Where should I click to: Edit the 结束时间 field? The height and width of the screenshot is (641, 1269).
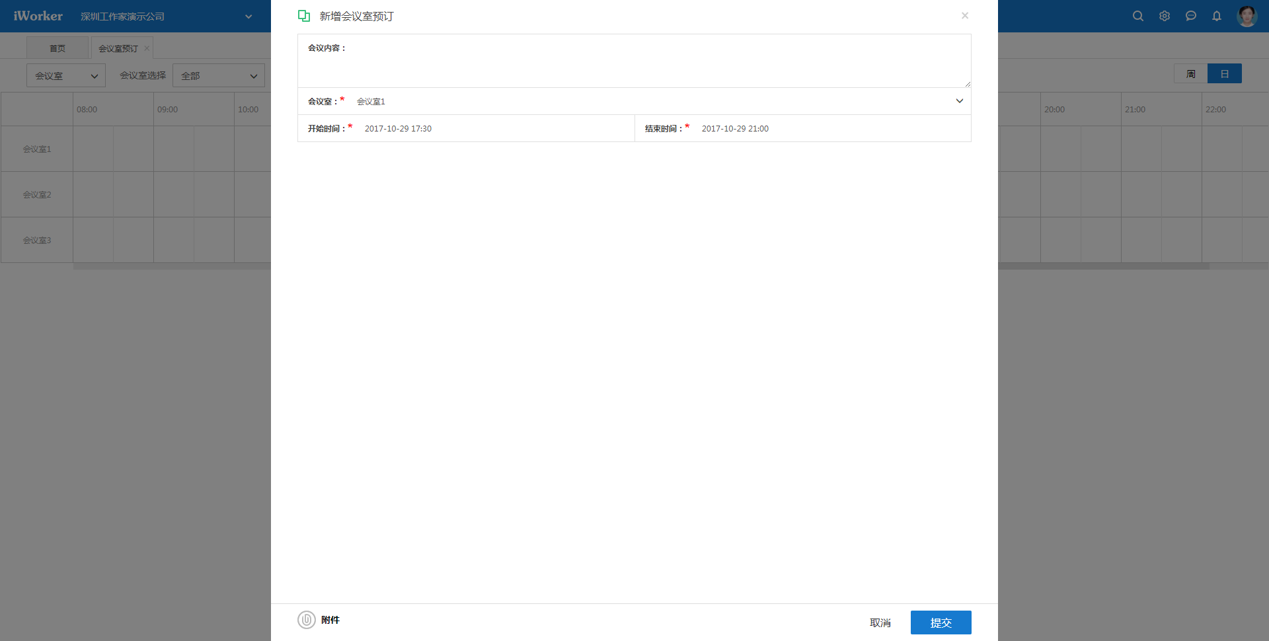tap(803, 128)
